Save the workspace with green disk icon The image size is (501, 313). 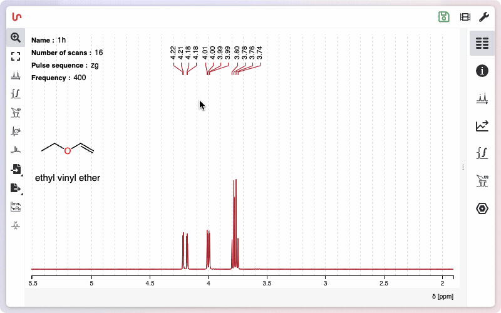point(444,17)
